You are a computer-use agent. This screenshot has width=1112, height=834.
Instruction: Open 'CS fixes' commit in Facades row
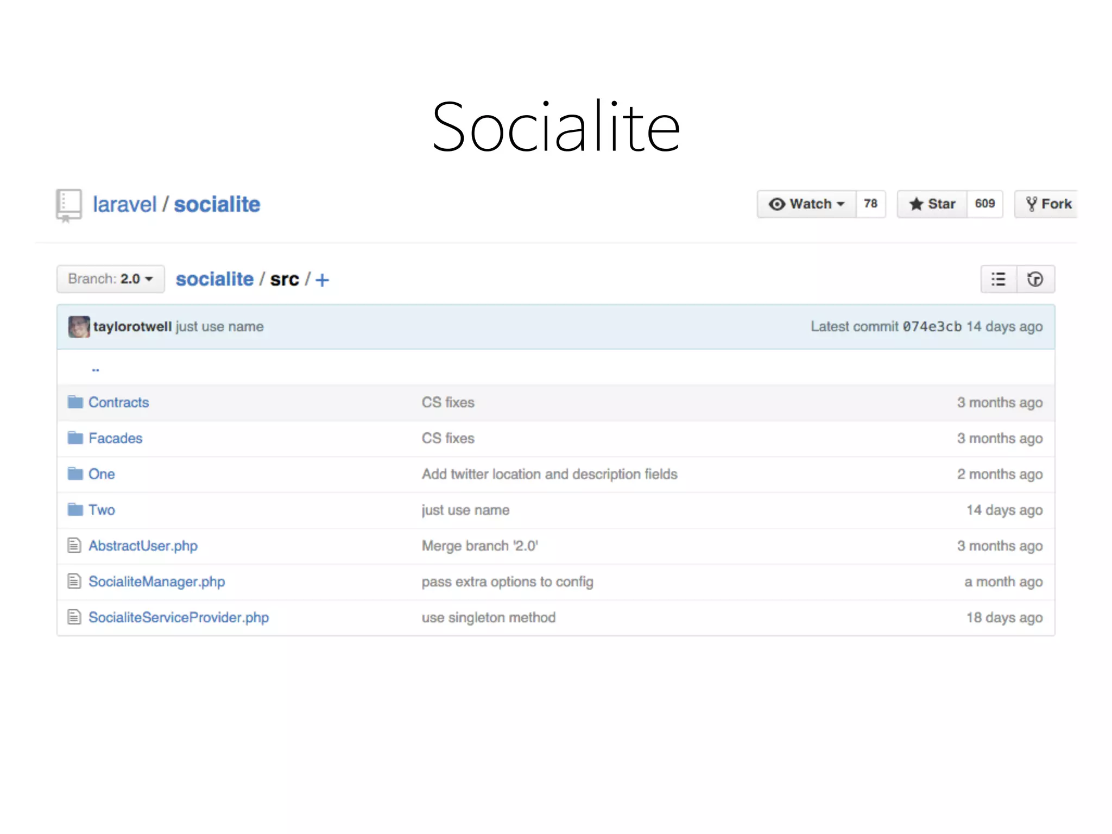pyautogui.click(x=448, y=438)
